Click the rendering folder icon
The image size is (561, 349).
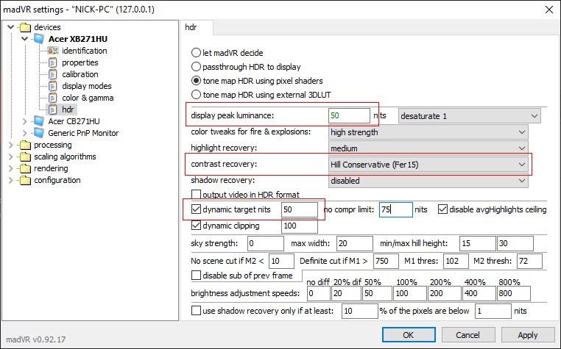(x=26, y=168)
